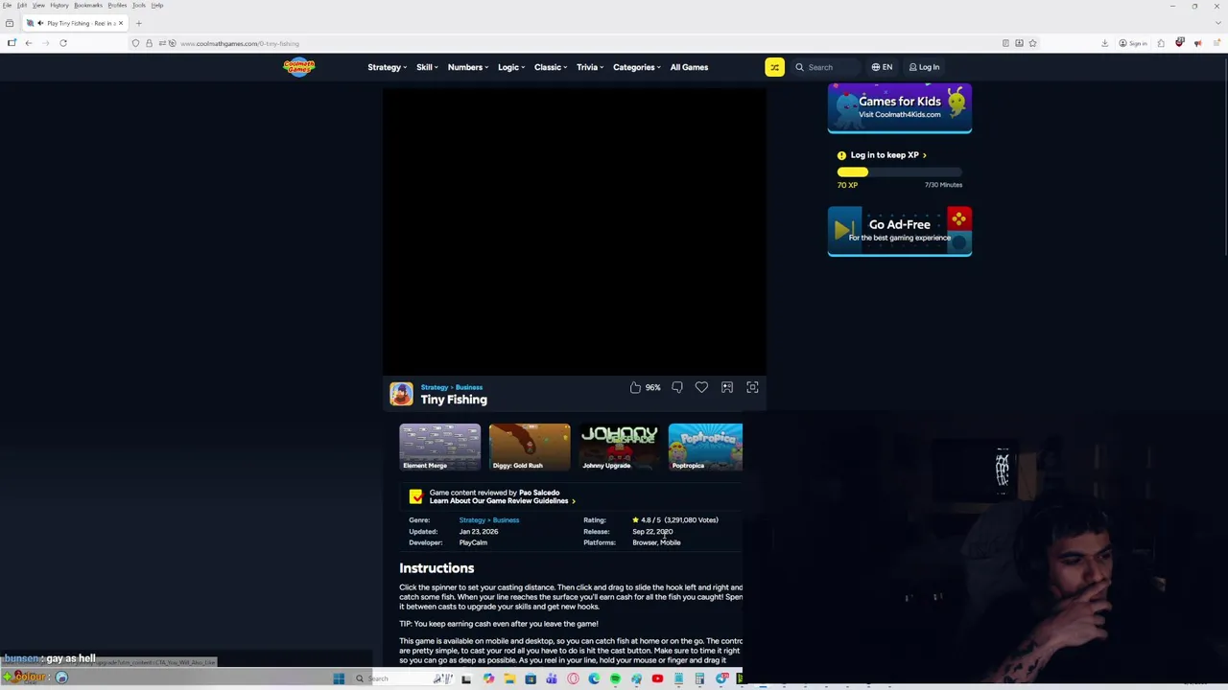Screen dimensions: 1228x690
Task: Open the Poptropica game thumbnail
Action: (x=705, y=447)
